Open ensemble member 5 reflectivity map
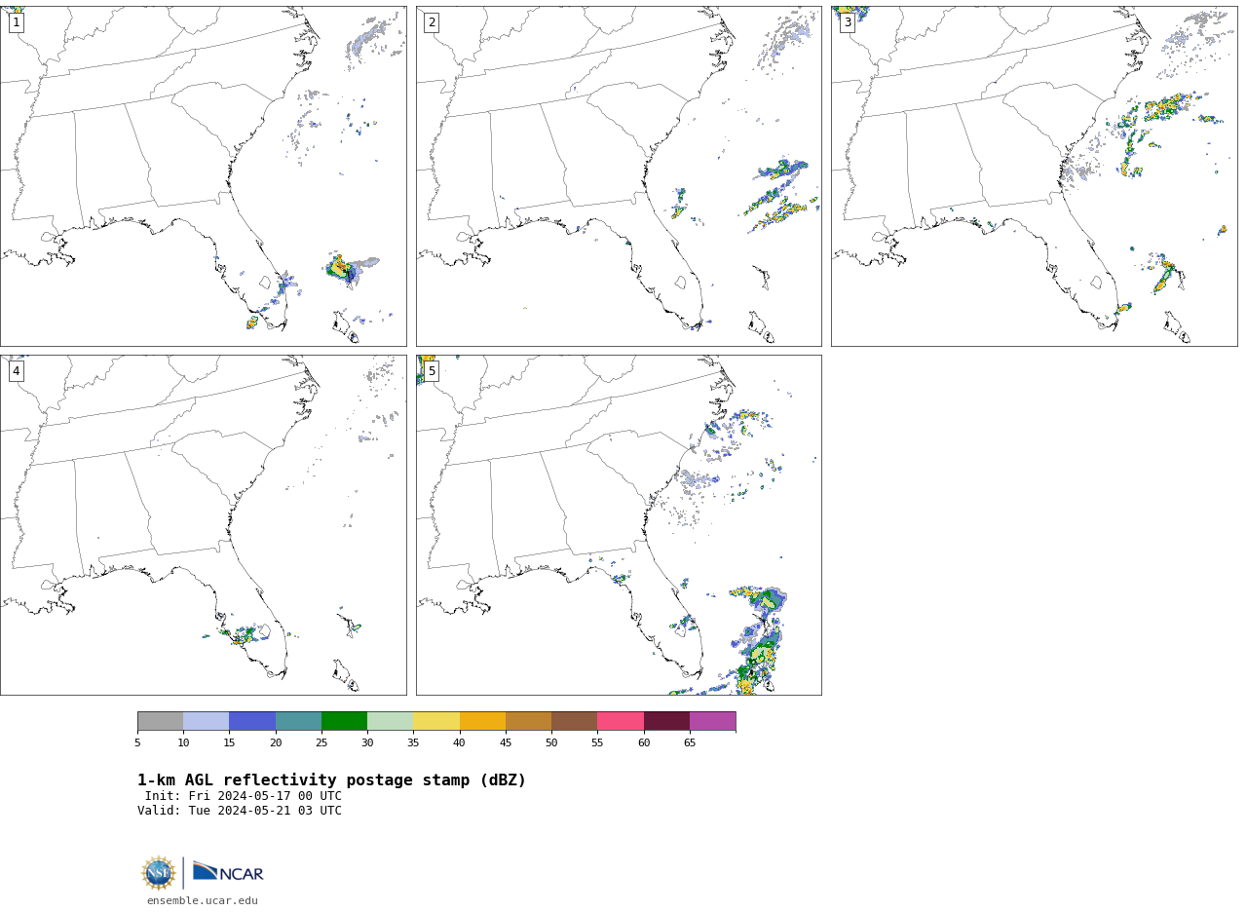The image size is (1247, 912). pyautogui.click(x=619, y=525)
